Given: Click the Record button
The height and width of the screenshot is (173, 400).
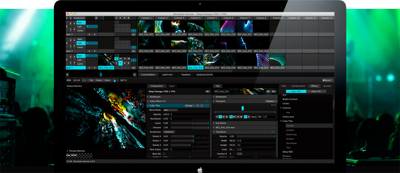Looking at the screenshot, I should point(327,80).
